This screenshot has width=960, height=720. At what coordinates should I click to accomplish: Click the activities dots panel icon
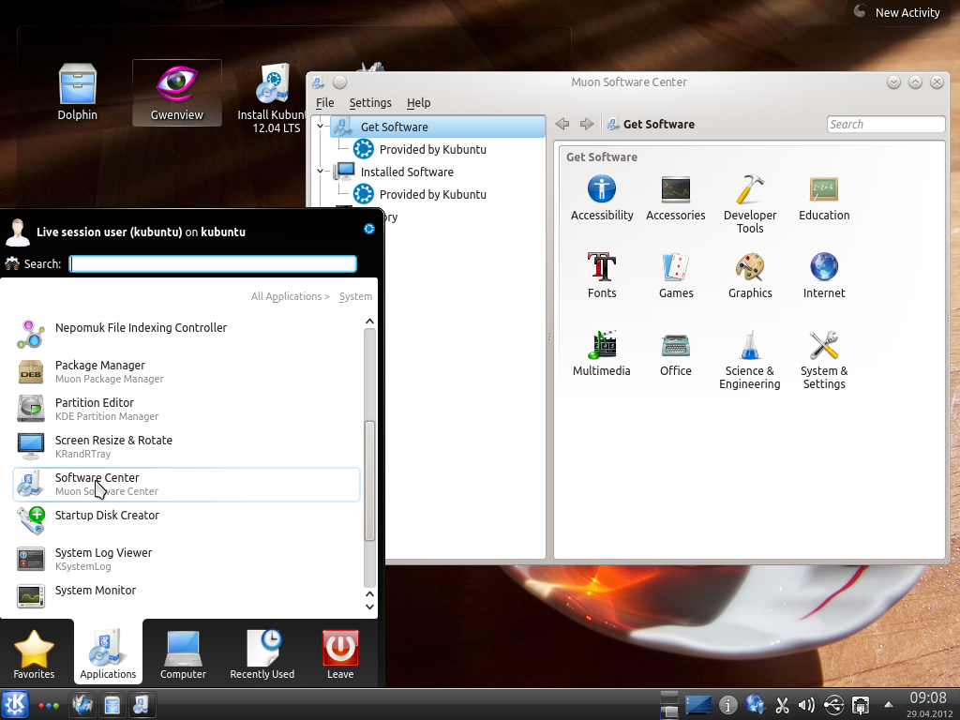[x=49, y=705]
